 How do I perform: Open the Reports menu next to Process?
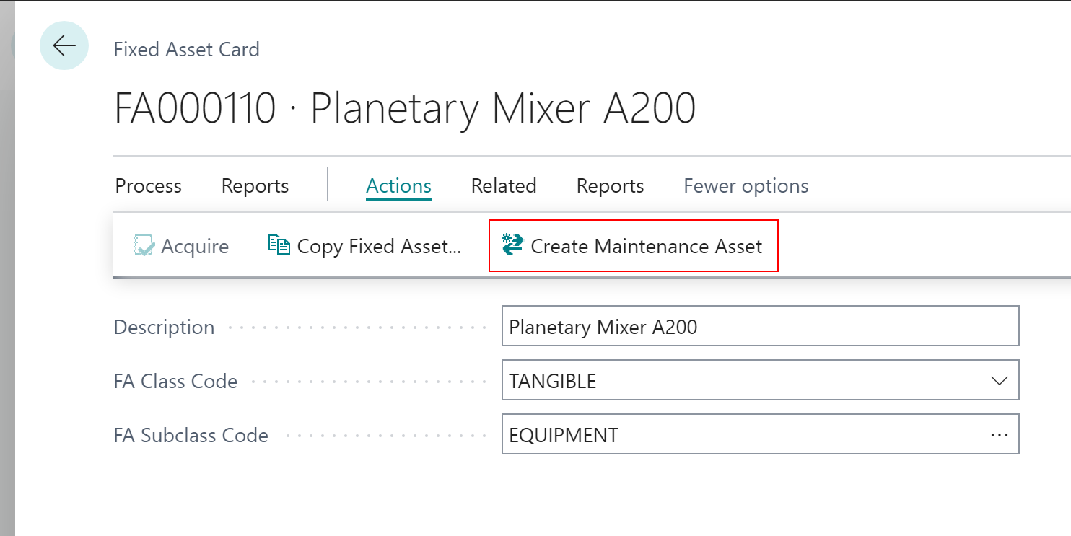[255, 186]
